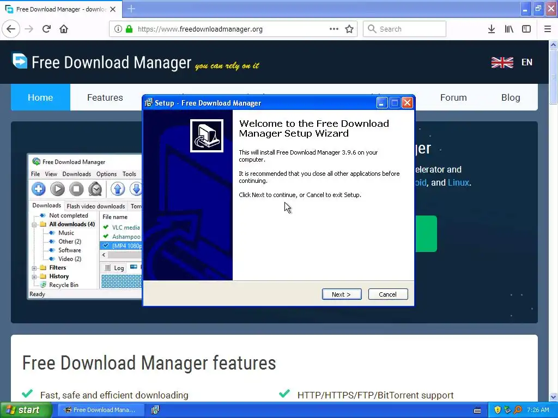This screenshot has height=418, width=558.
Task: Select the Flash video downloads tab
Action: pos(96,206)
